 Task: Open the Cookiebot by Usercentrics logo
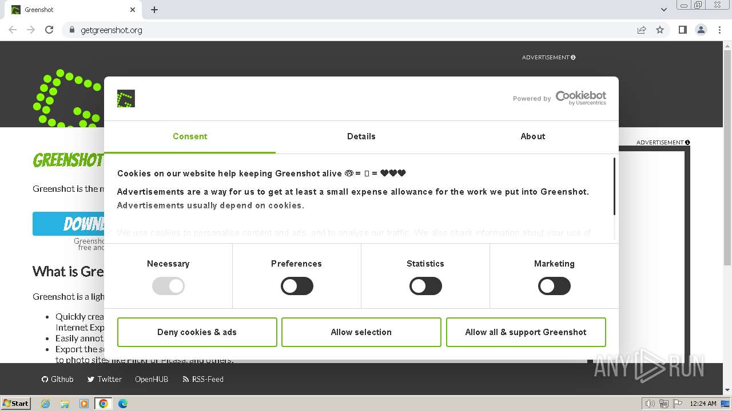580,98
